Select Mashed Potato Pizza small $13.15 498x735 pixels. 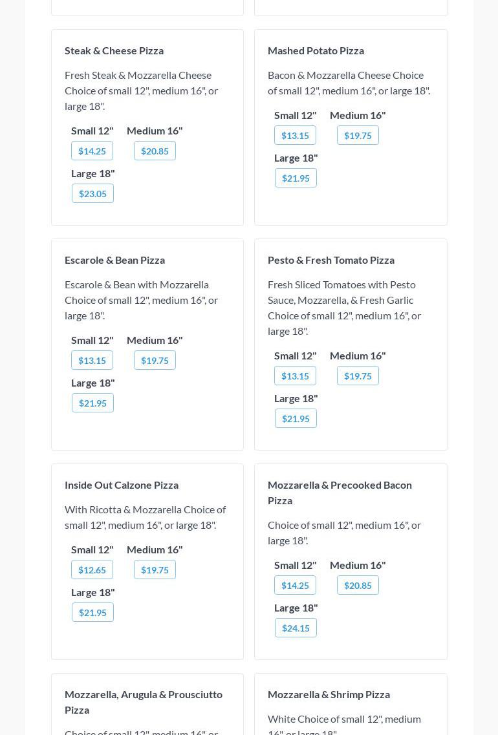[295, 135]
